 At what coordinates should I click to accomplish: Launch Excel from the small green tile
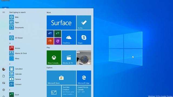pyautogui.click(x=58, y=34)
